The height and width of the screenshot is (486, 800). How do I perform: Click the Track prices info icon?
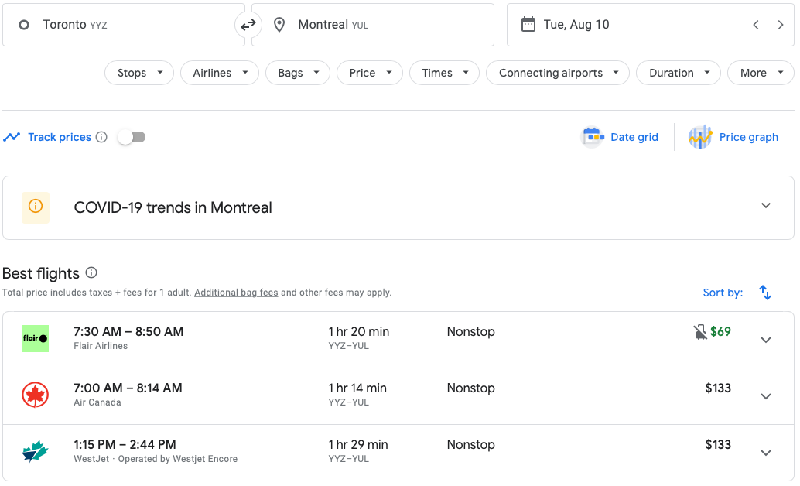101,137
